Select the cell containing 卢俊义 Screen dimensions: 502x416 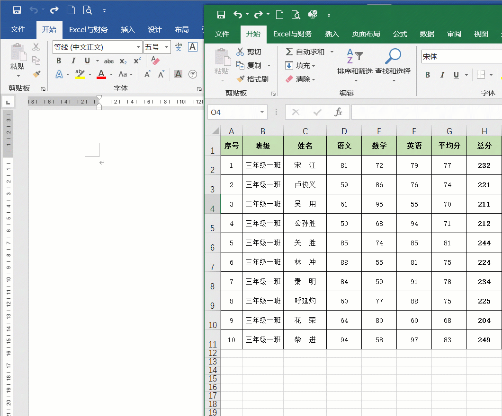coord(305,185)
